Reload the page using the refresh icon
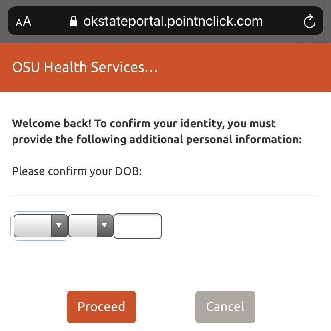The height and width of the screenshot is (331, 331). (309, 21)
